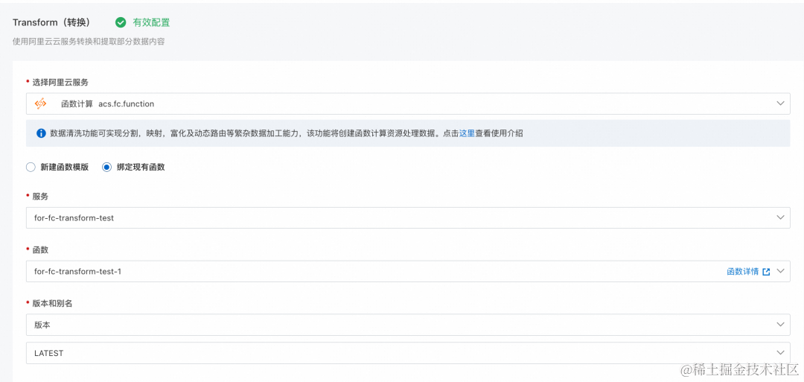Image resolution: width=804 pixels, height=382 pixels.
Task: Open the 函数 dropdown for-fc-transform-test-1
Action: point(408,271)
